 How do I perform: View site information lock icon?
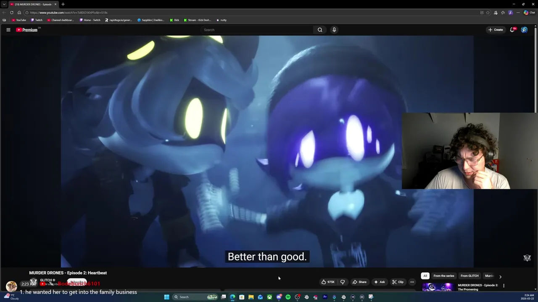27,13
